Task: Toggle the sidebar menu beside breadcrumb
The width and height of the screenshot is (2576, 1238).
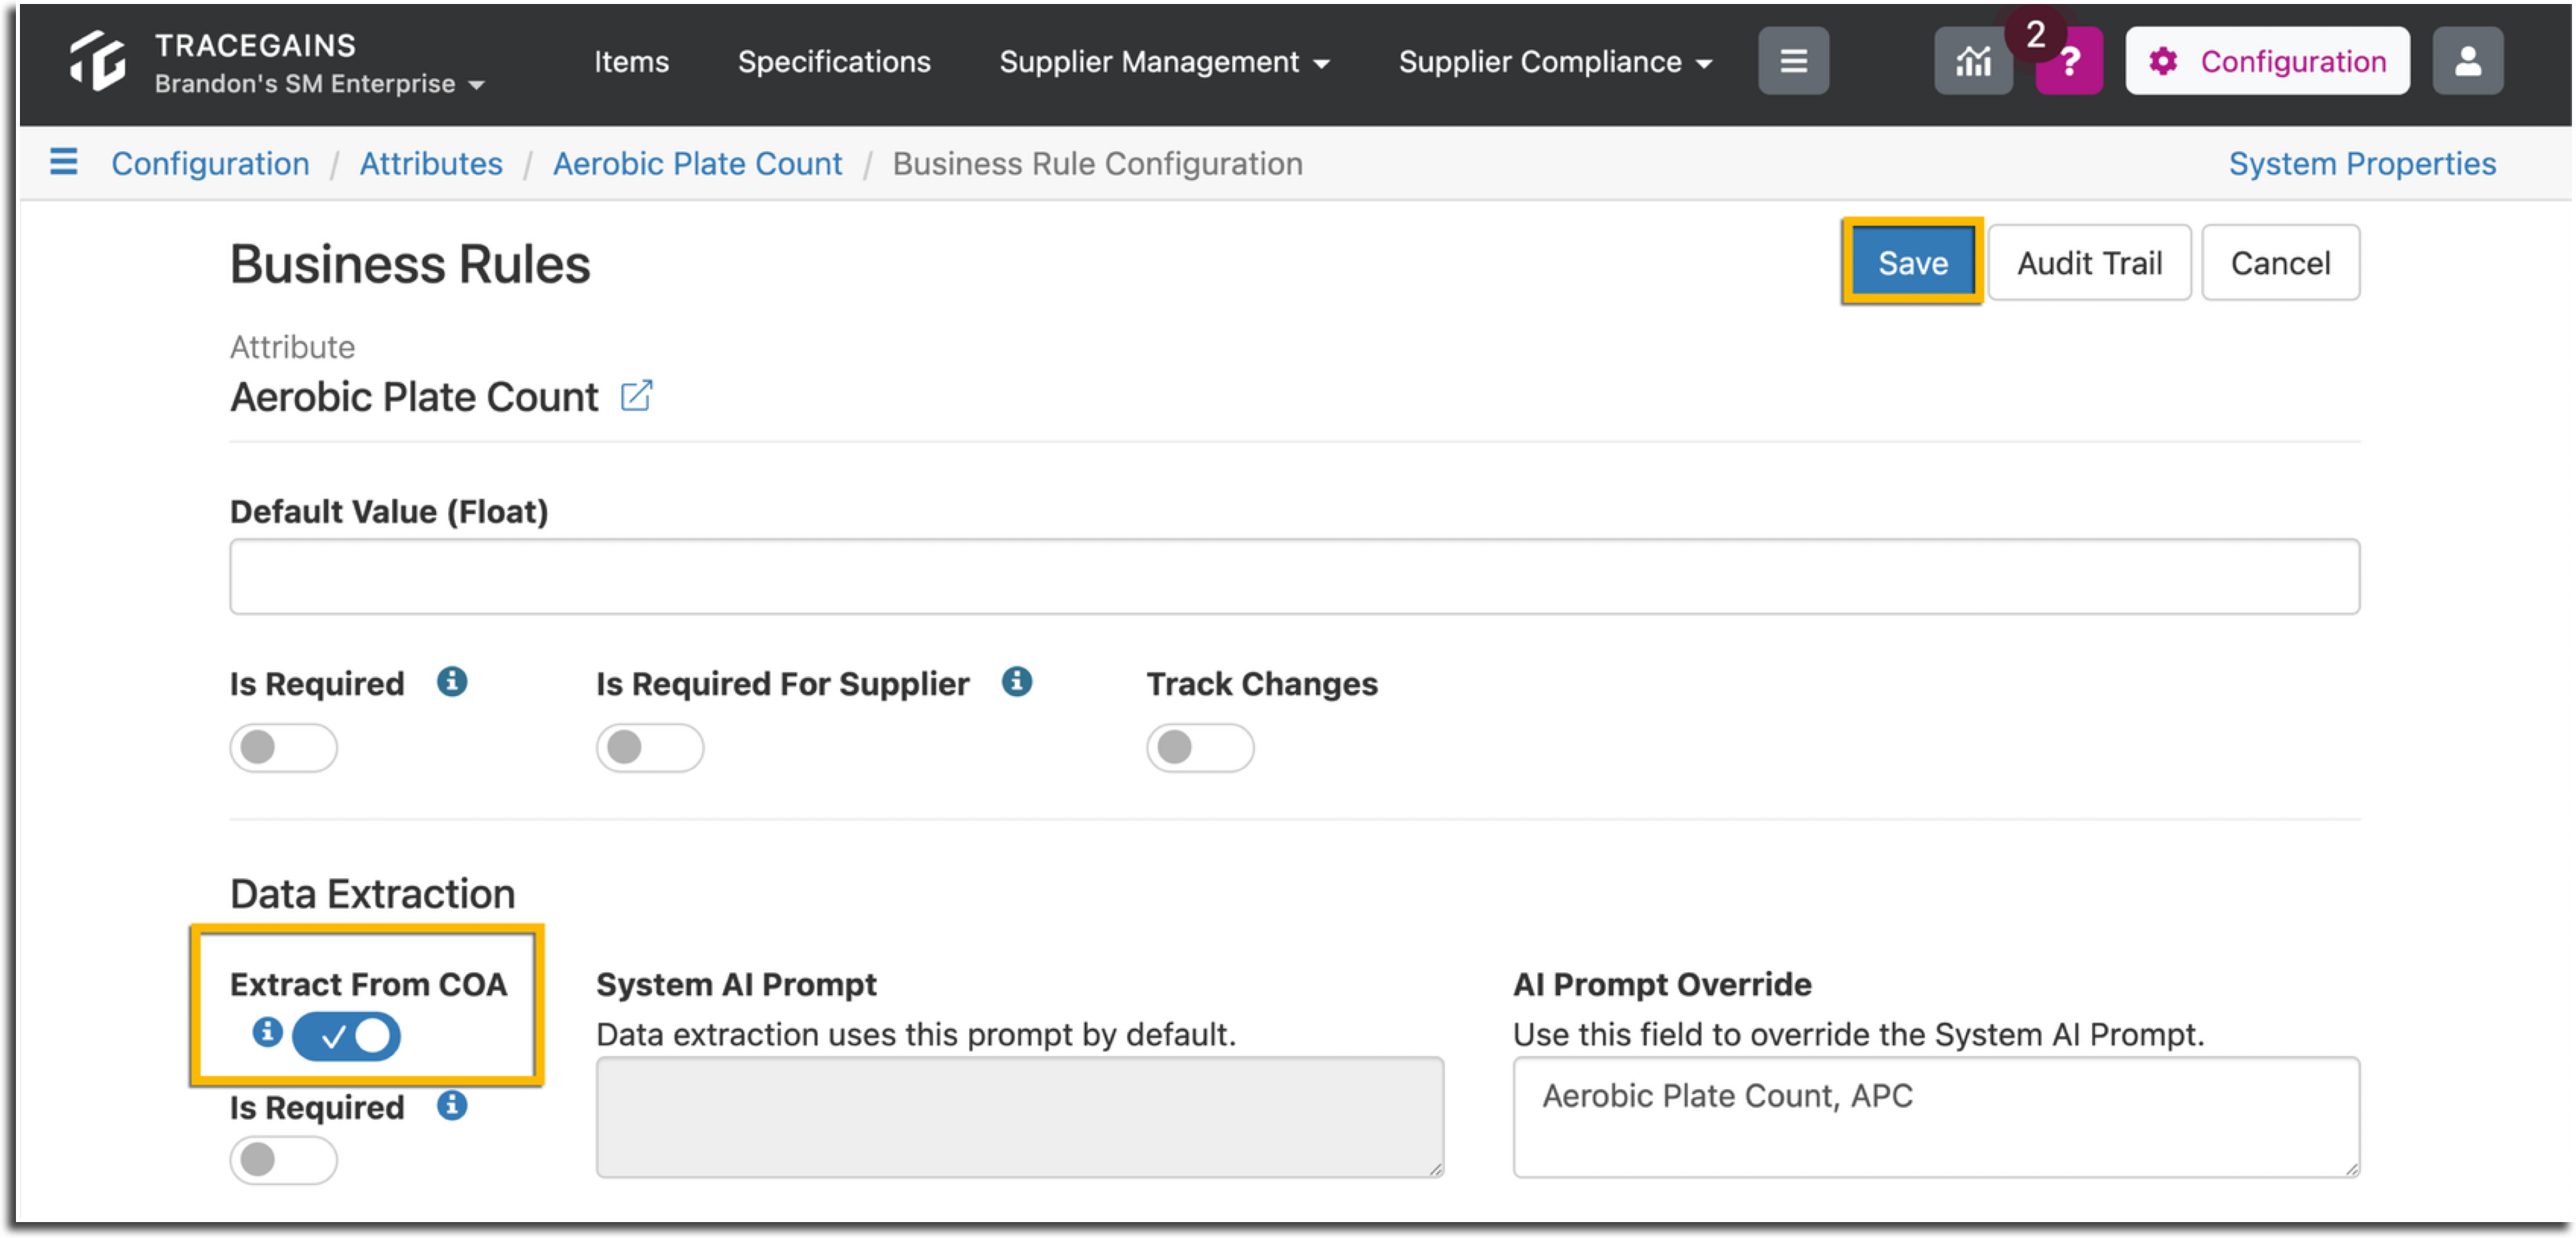Action: (x=64, y=162)
